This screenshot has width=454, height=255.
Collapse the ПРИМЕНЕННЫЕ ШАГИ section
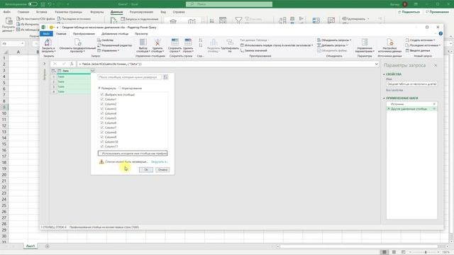[384, 98]
